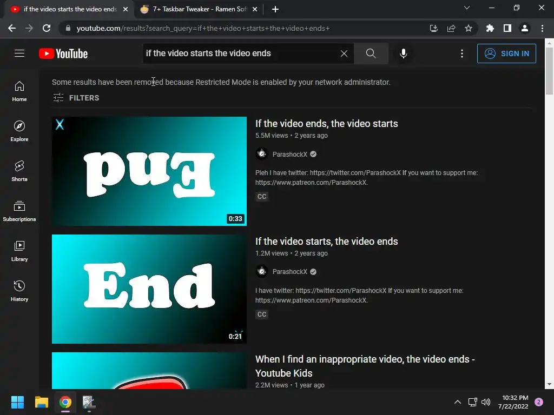Open 'If the video ends, the video starts' title
Viewport: 554px width, 415px height.
pos(326,124)
